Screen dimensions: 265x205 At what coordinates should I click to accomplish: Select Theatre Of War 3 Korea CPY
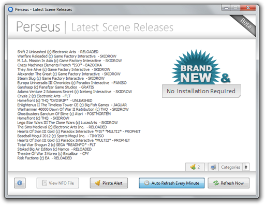point(53,154)
